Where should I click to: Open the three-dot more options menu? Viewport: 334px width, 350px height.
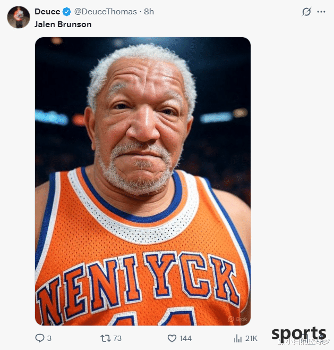pos(321,12)
